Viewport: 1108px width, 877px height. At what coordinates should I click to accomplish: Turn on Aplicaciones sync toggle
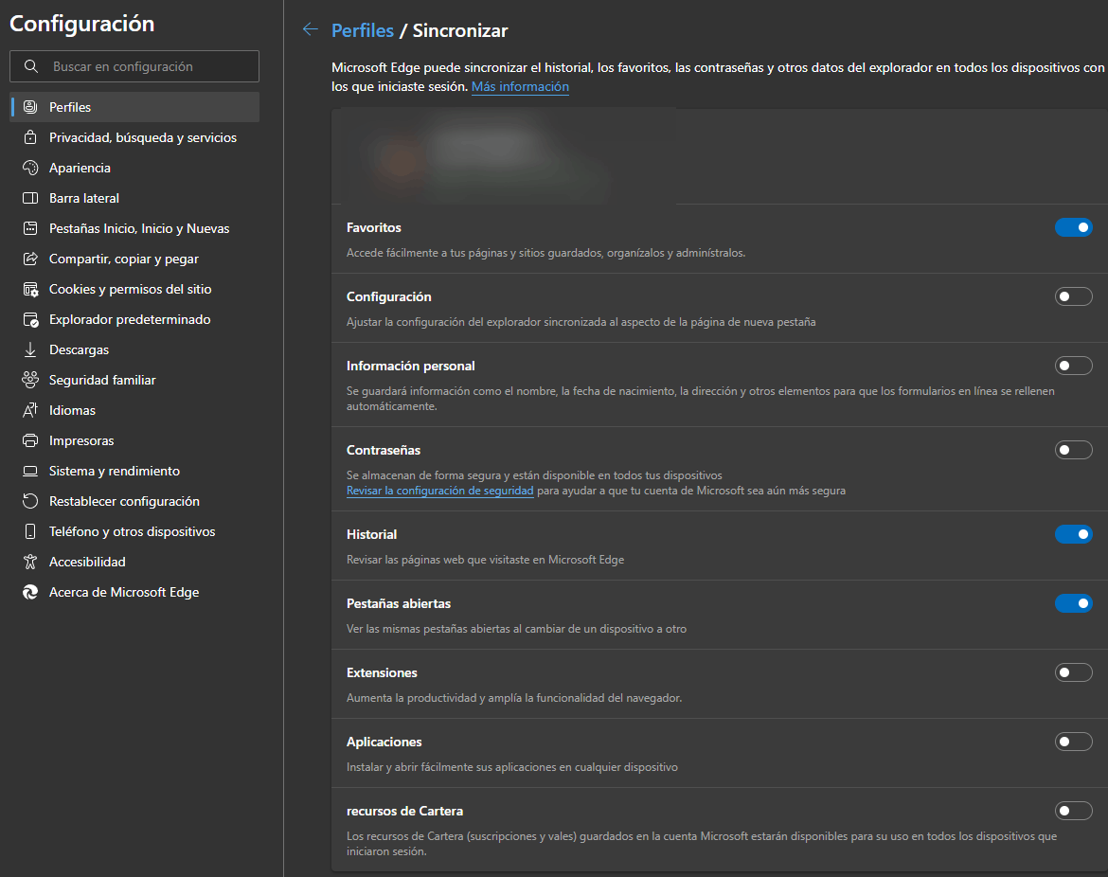(x=1073, y=742)
